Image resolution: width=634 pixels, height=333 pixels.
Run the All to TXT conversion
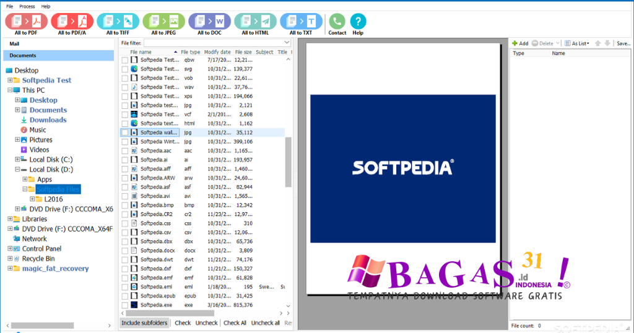click(301, 24)
